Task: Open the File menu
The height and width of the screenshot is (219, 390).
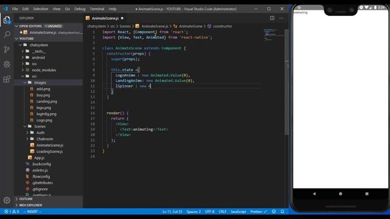Action: click(x=15, y=9)
